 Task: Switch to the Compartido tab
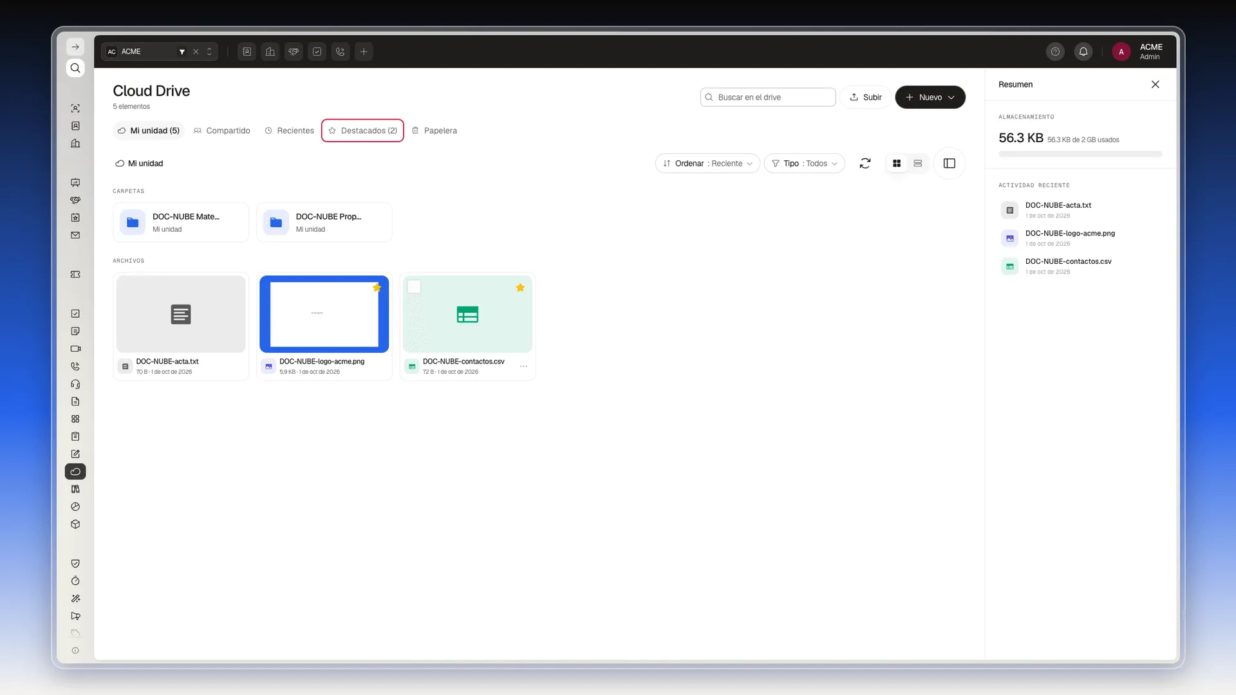[222, 131]
